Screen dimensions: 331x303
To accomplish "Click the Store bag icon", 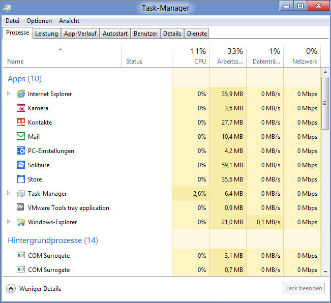I will (x=21, y=179).
